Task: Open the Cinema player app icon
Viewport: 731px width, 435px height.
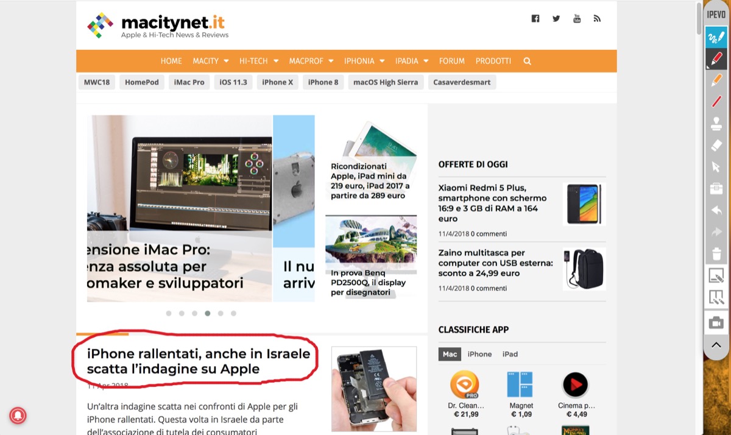Action: point(575,385)
